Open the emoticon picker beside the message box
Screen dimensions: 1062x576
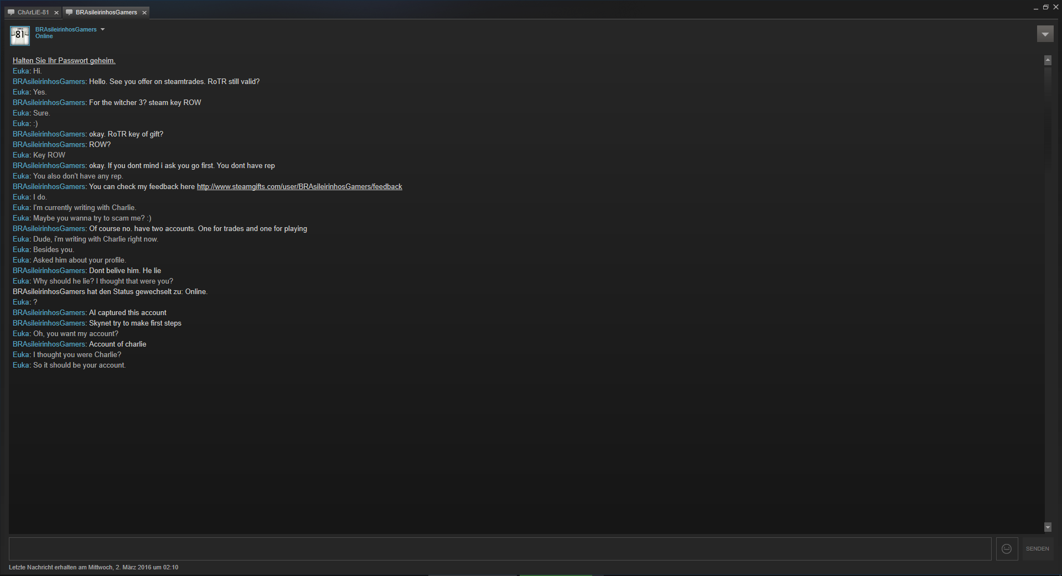tap(1007, 549)
